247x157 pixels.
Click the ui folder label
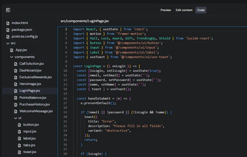20,118
